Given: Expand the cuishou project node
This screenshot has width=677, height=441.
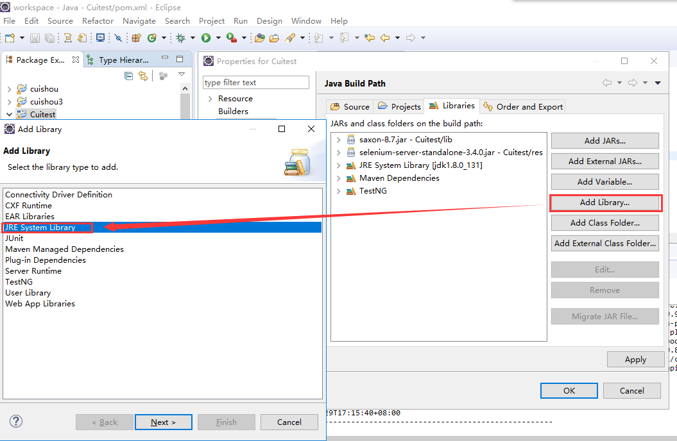Looking at the screenshot, I should tap(9, 89).
